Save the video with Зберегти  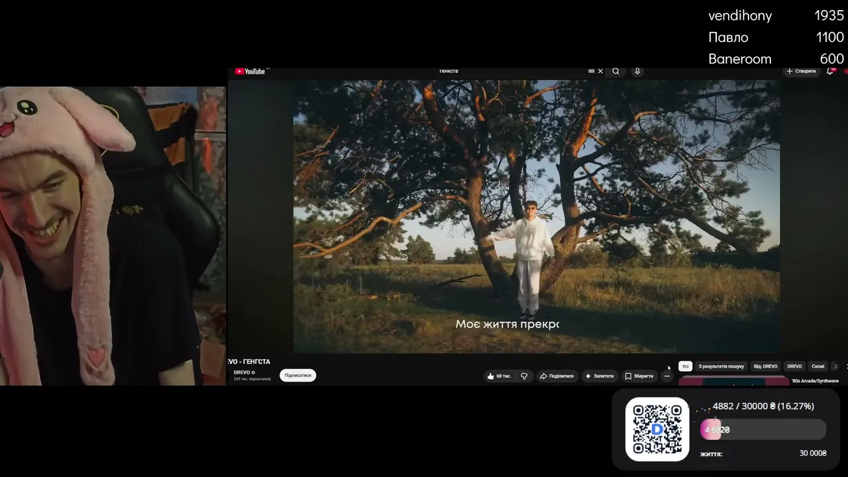click(x=639, y=376)
